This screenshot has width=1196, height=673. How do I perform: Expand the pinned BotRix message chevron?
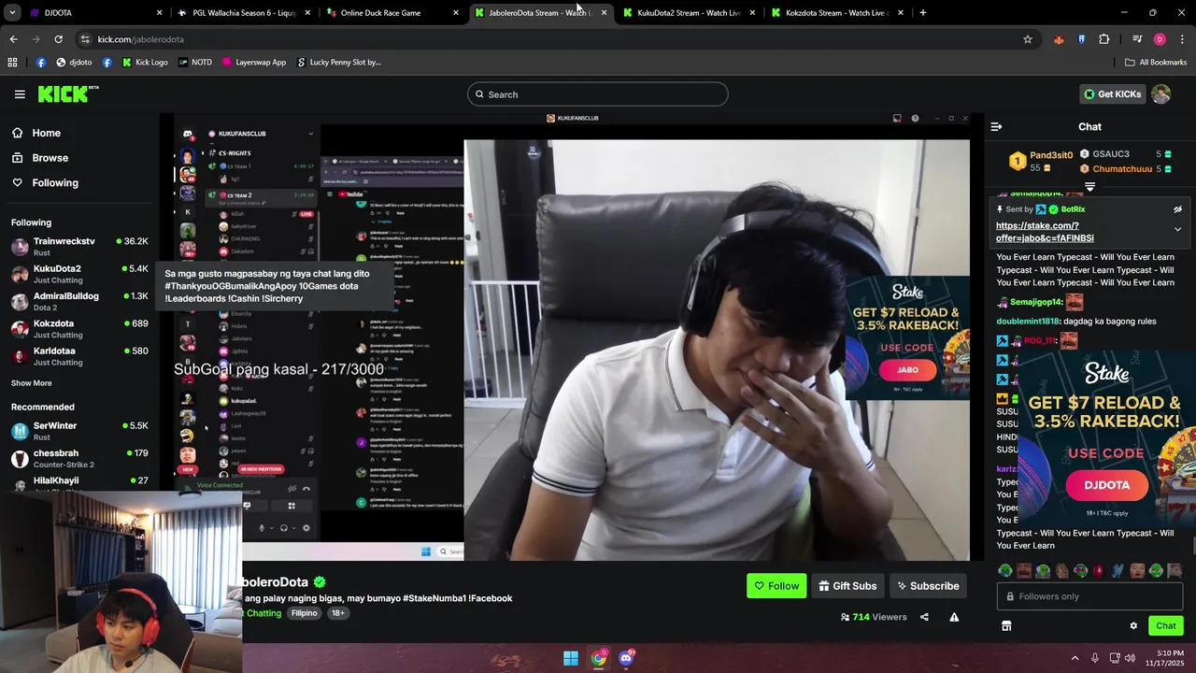pos(1177,229)
